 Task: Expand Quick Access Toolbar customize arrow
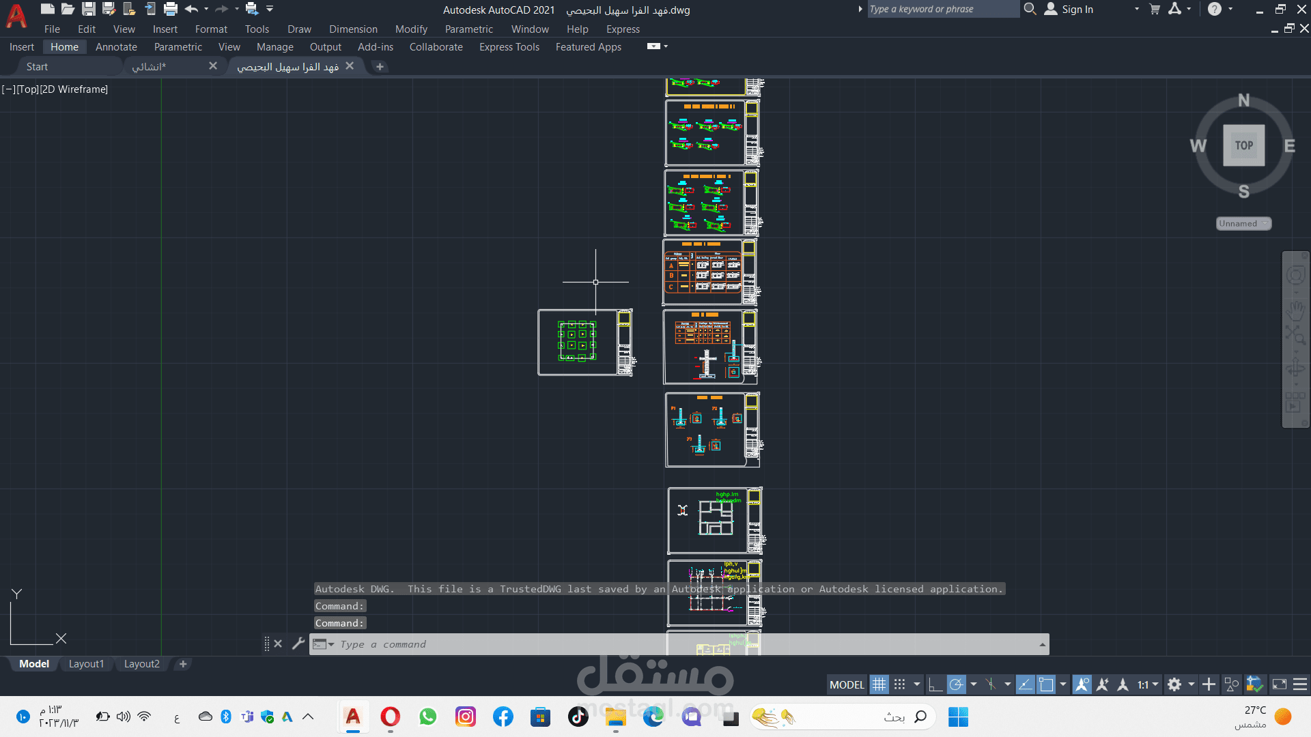click(270, 9)
